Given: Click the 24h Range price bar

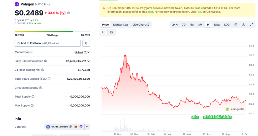Looking at the screenshot, I should [x=44, y=32].
